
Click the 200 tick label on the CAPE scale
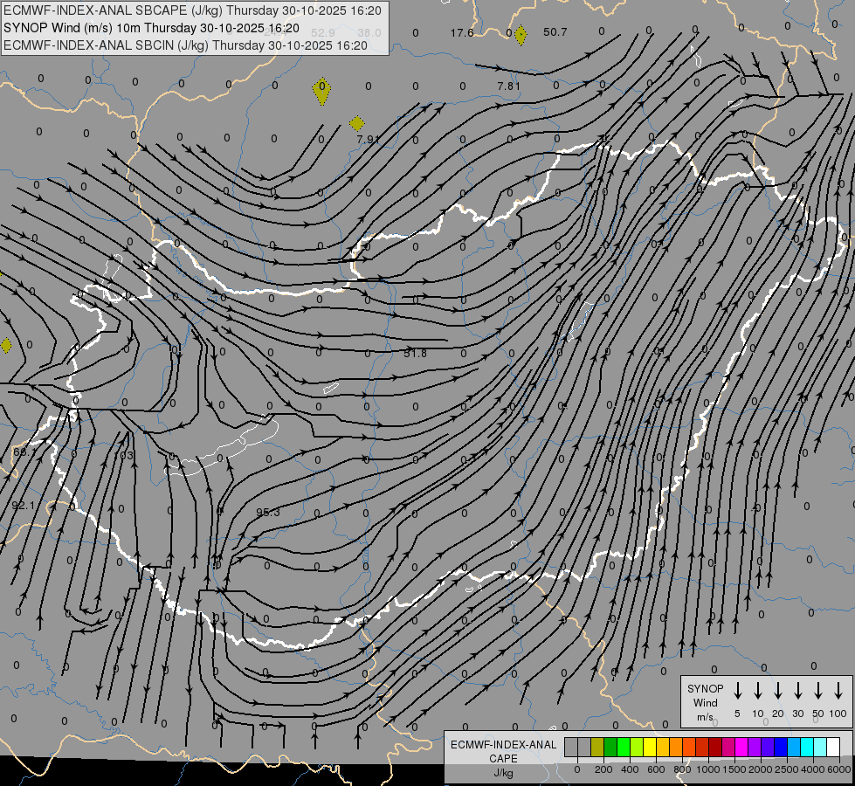coord(603,769)
